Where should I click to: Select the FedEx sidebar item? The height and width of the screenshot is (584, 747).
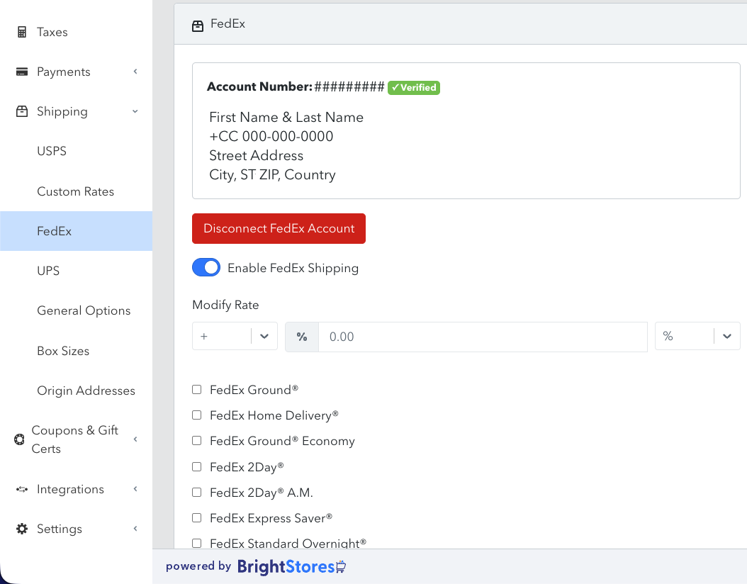[x=77, y=231]
